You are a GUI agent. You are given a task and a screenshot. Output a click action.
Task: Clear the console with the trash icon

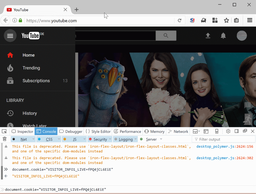click(x=4, y=139)
